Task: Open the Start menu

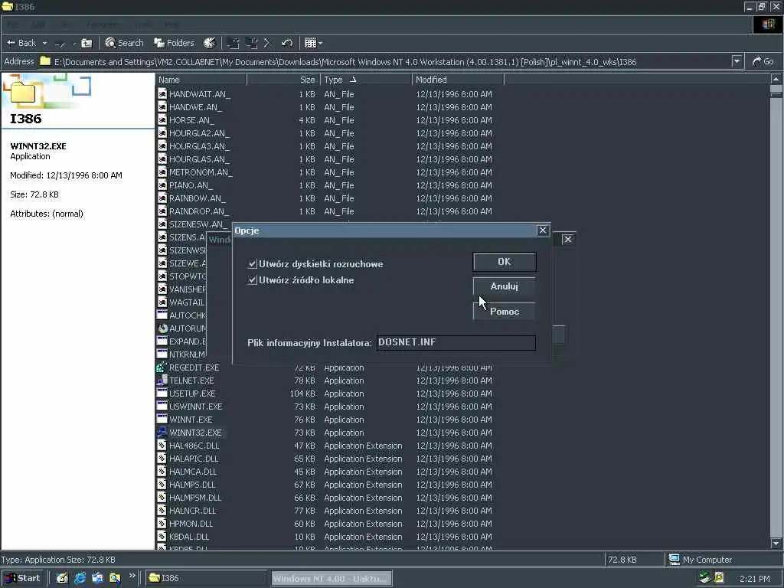Action: click(x=23, y=578)
